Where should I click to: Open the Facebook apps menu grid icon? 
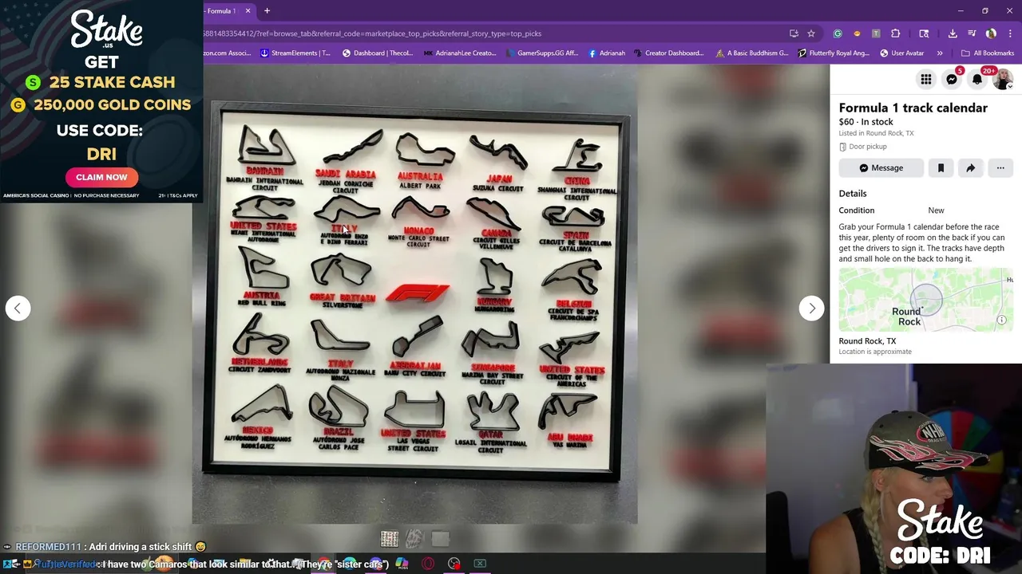(926, 79)
